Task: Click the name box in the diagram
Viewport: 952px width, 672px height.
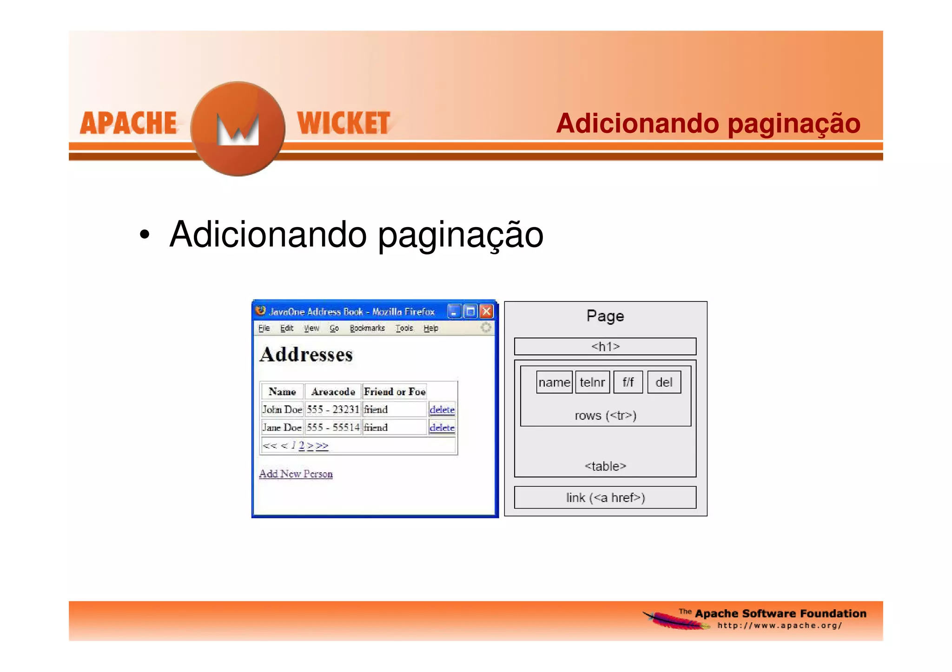Action: pos(555,382)
